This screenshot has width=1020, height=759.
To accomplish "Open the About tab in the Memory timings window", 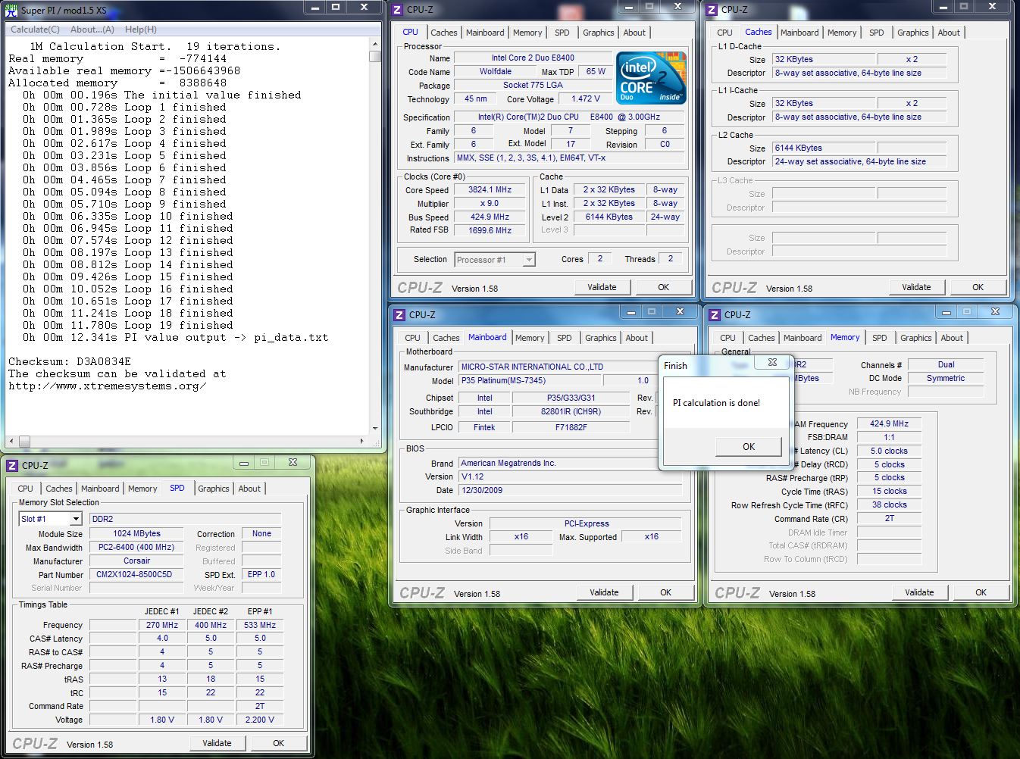I will point(953,338).
